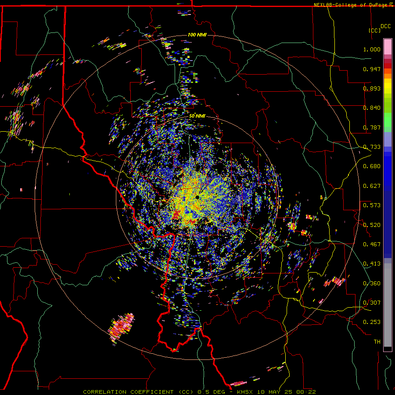Click the 0.360 legend value
The image size is (395, 395).
pos(372,283)
